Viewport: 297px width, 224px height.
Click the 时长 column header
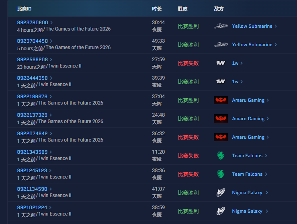coord(157,9)
